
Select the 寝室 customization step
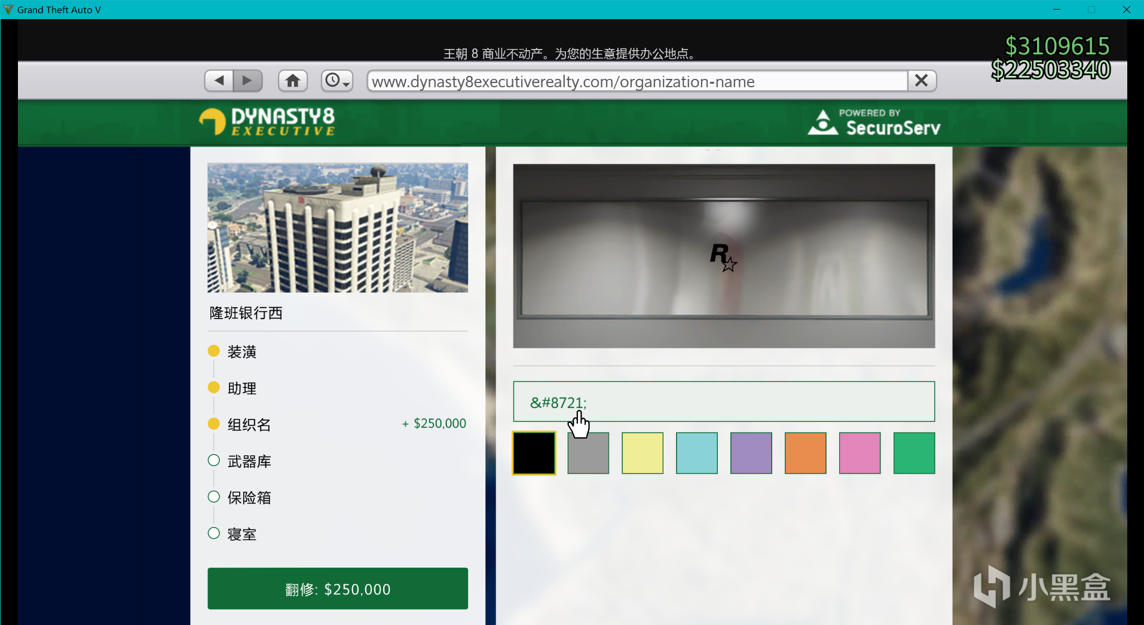[x=232, y=534]
